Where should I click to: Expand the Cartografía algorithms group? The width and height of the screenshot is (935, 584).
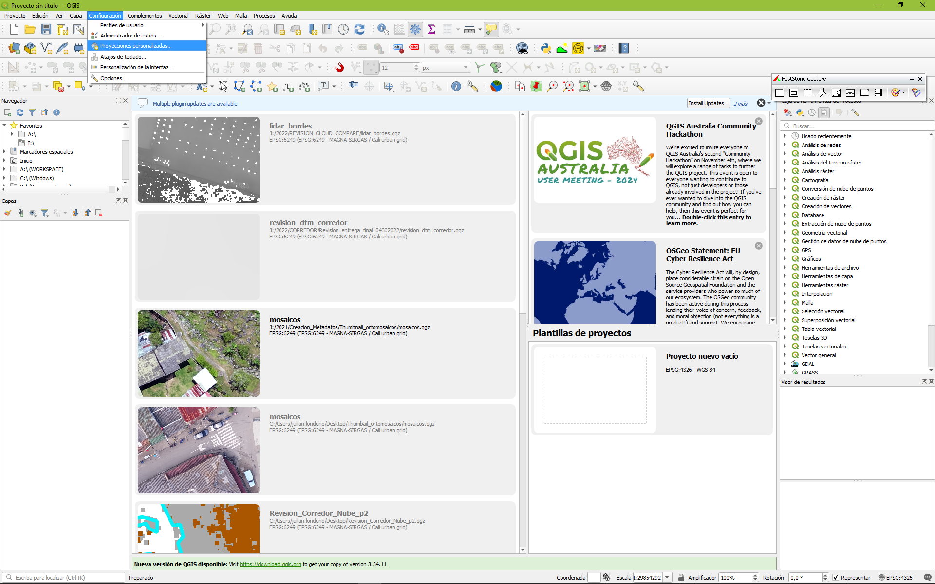pos(785,180)
